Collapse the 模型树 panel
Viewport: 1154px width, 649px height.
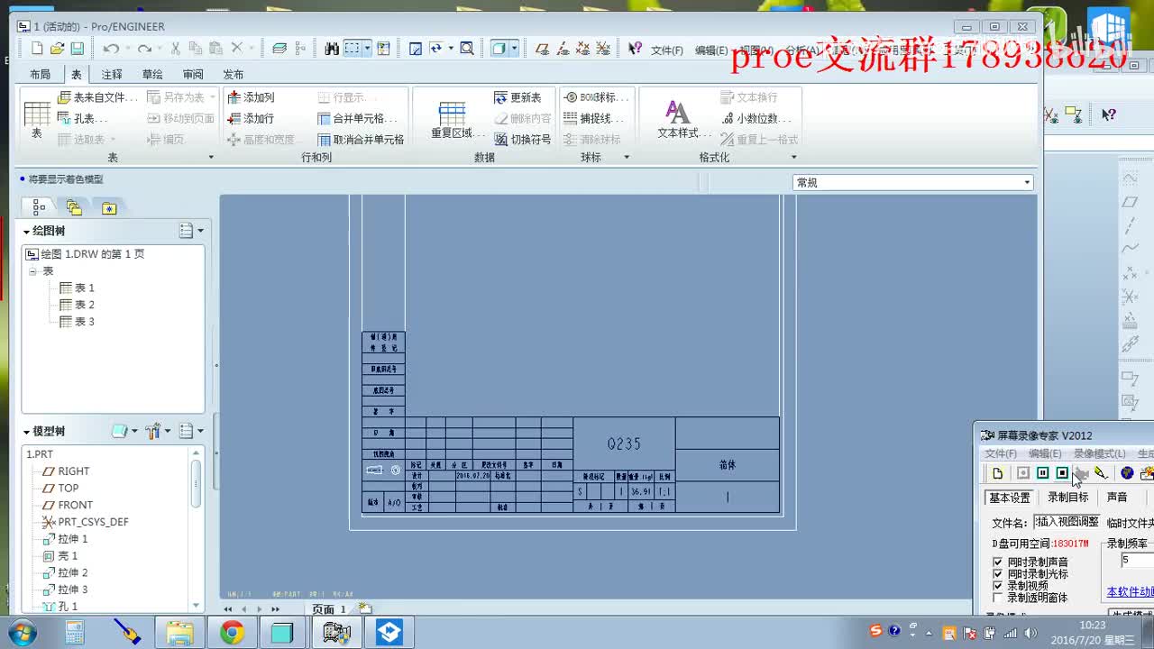27,432
